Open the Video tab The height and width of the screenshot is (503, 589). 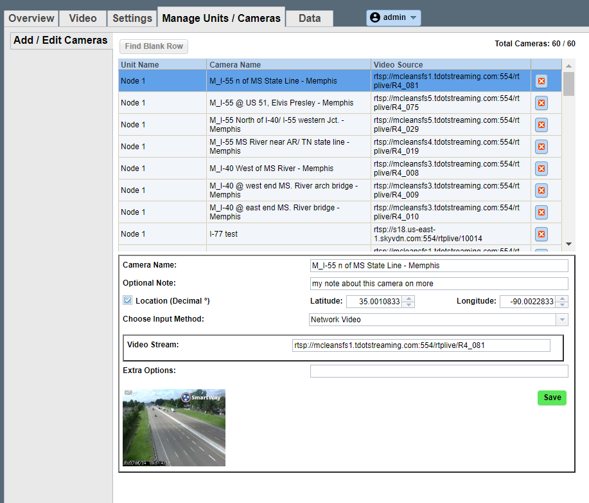point(83,19)
